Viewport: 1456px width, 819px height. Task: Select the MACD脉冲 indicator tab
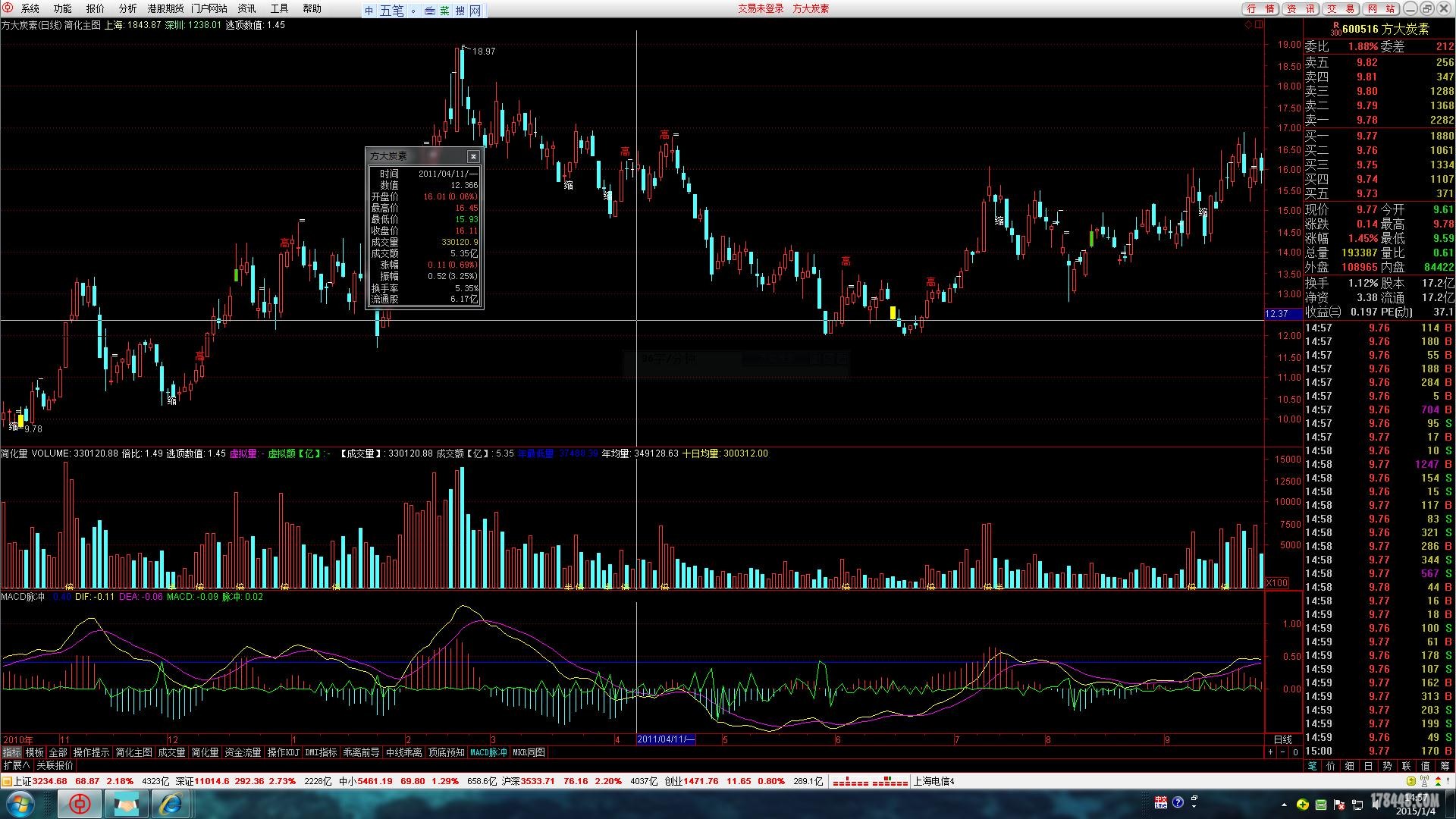(488, 752)
